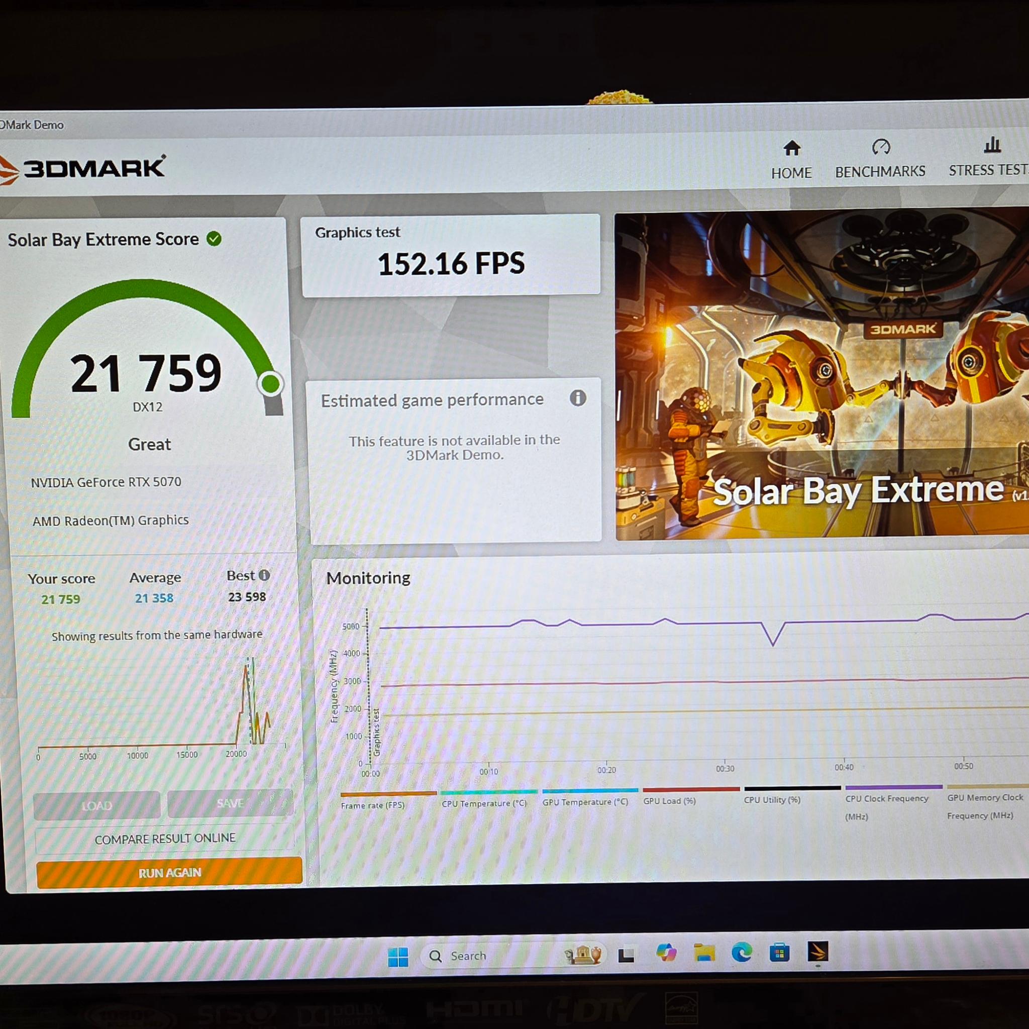Click the taskbar Search box
Viewport: 1029px width, 1029px height.
coord(514,956)
